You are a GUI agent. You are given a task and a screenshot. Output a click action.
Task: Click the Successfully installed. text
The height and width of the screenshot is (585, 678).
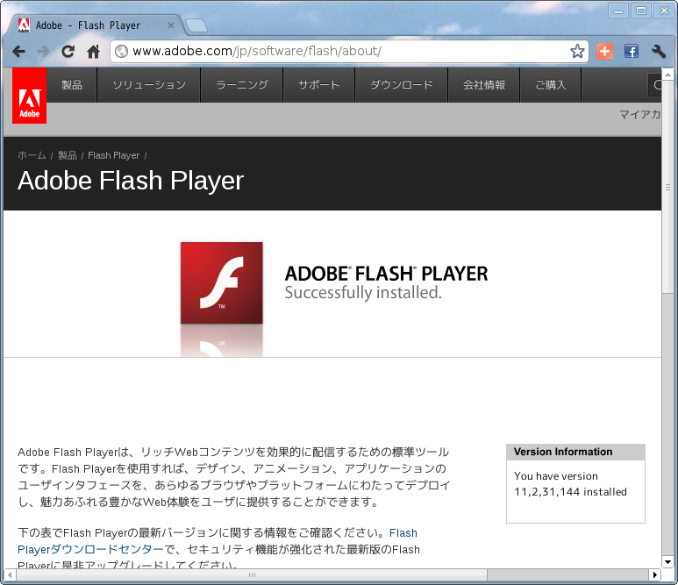coord(363,293)
